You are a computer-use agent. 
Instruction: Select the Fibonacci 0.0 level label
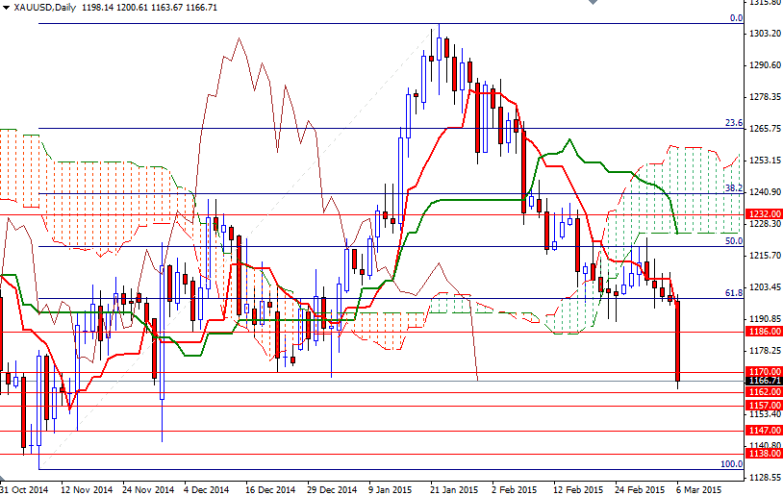point(735,18)
